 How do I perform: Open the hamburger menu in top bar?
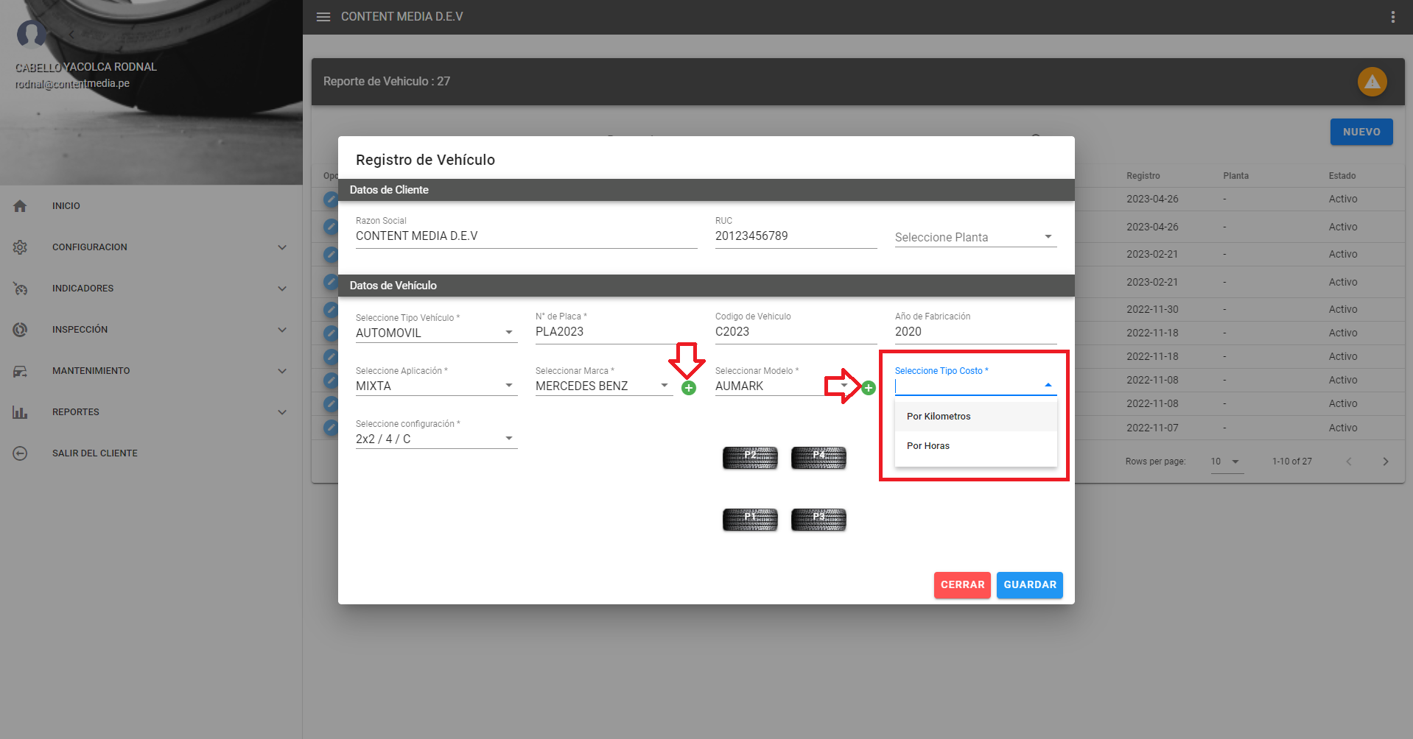point(323,17)
